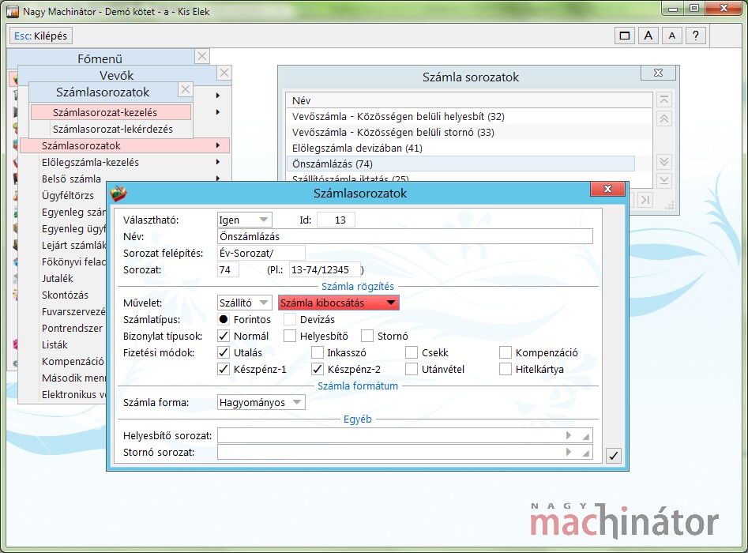Viewport: 748px width, 553px height.
Task: Open Skontózás menu entry
Action: click(x=65, y=295)
